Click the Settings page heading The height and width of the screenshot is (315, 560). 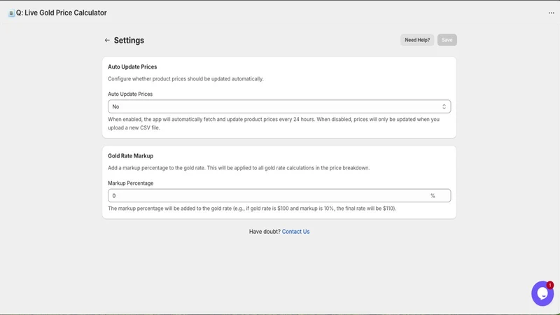click(x=129, y=41)
